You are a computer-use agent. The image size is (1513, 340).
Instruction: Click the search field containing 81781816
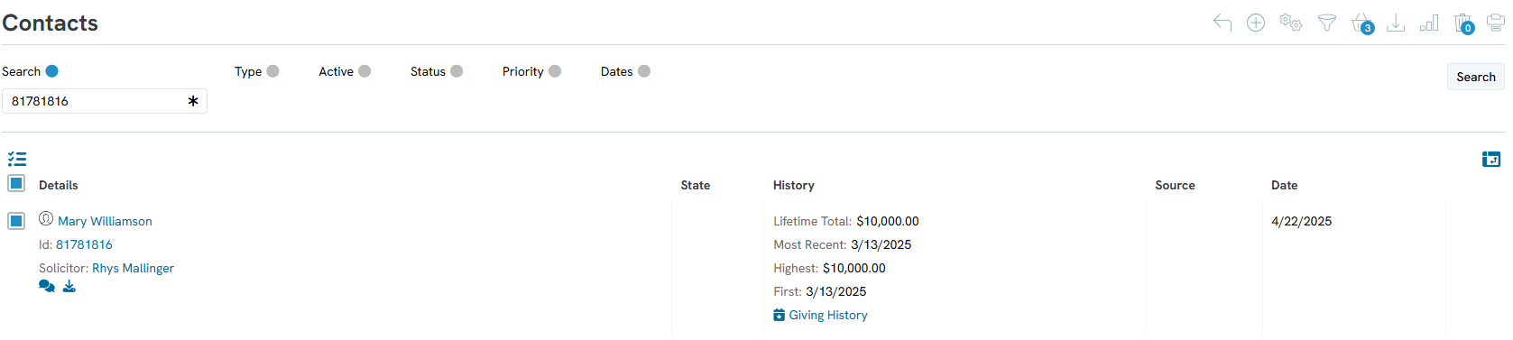[x=105, y=101]
